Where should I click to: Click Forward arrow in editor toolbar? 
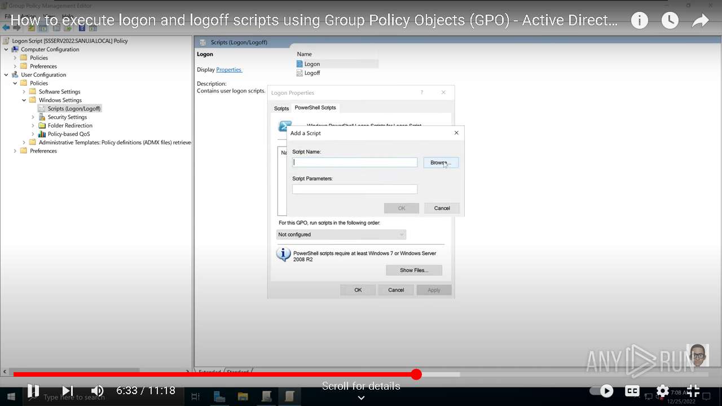(16, 28)
